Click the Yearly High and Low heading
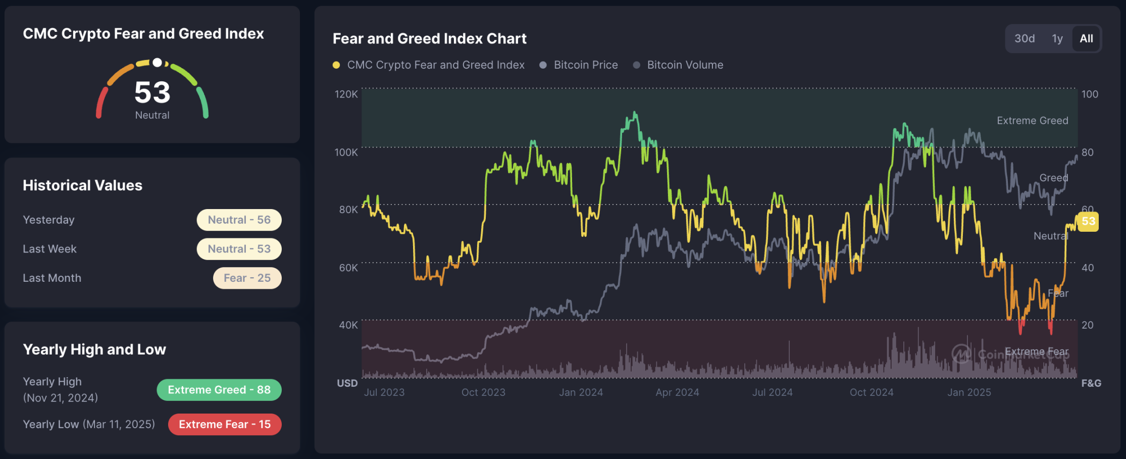The image size is (1126, 459). (x=94, y=349)
